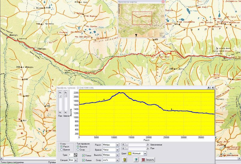Click down arrow of vertical Пан scrollbar
Image resolution: width=241 pixels, height=164 pixels.
[x=60, y=112]
